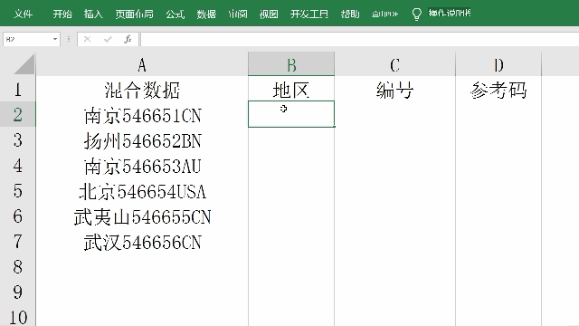Select row 4 header
The height and width of the screenshot is (326, 579).
[x=18, y=166]
